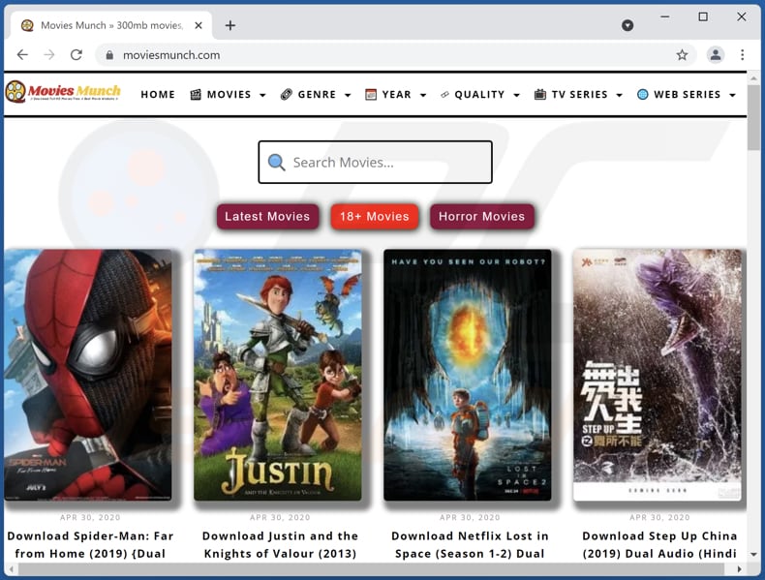Open Download Step Up China link
765x580 pixels.
[x=659, y=544]
